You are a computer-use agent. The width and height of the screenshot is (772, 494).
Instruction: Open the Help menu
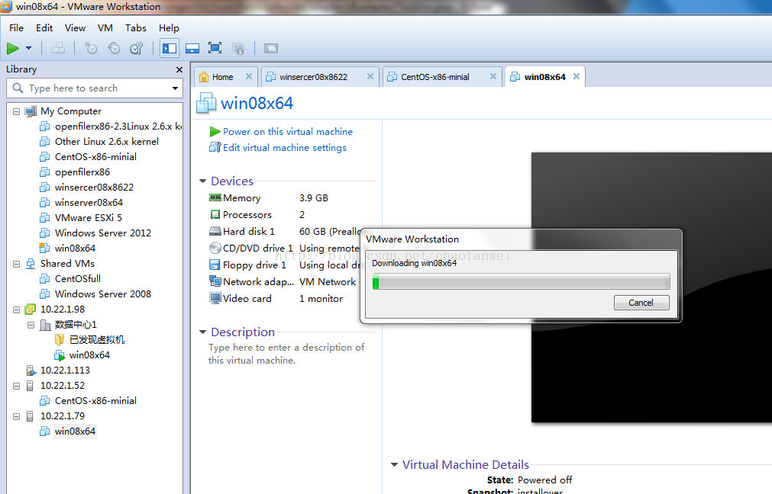click(169, 28)
